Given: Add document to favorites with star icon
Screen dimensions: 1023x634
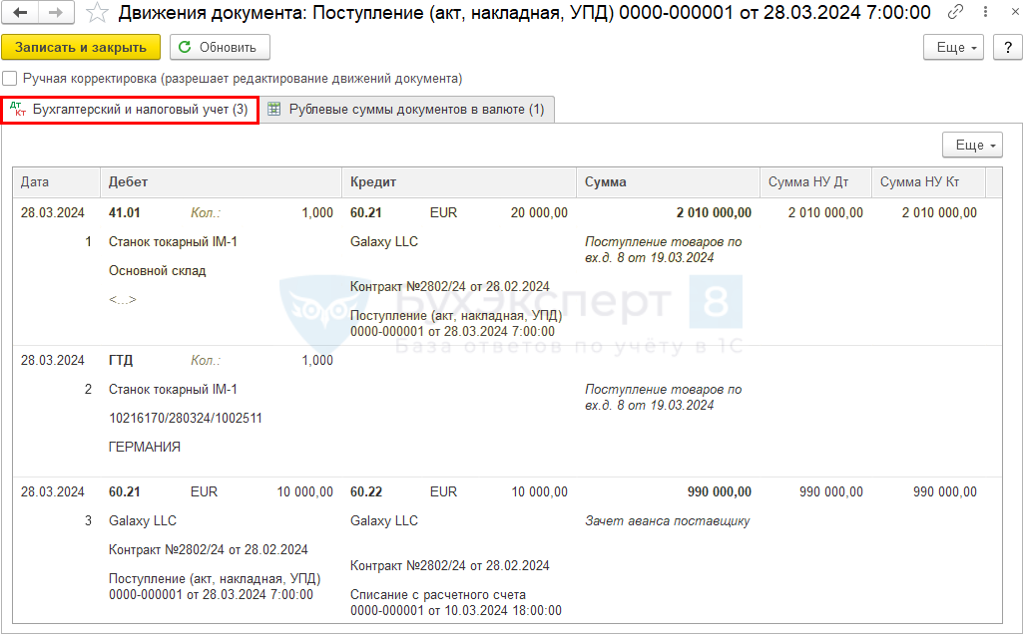Looking at the screenshot, I should 97,13.
